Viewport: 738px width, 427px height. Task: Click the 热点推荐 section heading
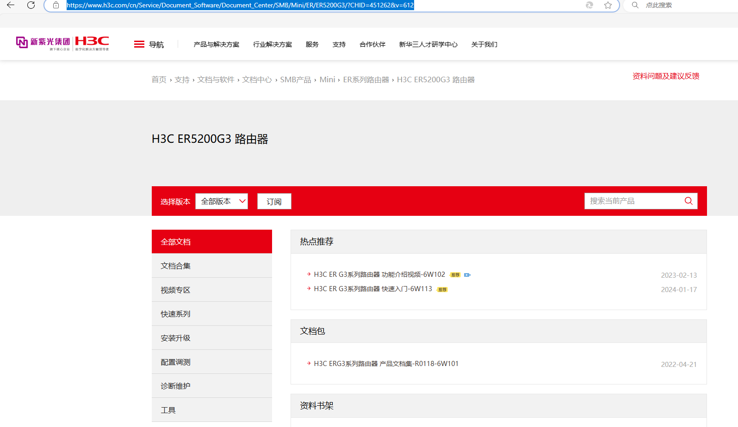tap(316, 242)
